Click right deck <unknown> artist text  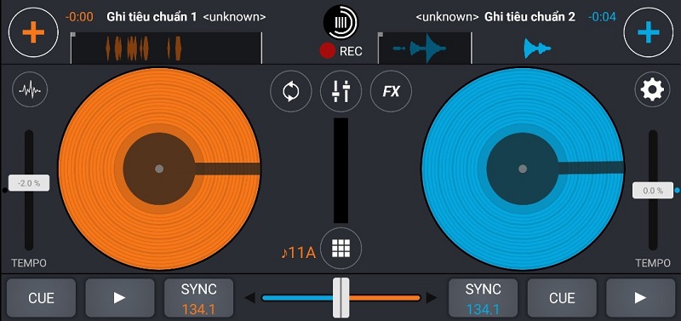pos(448,17)
